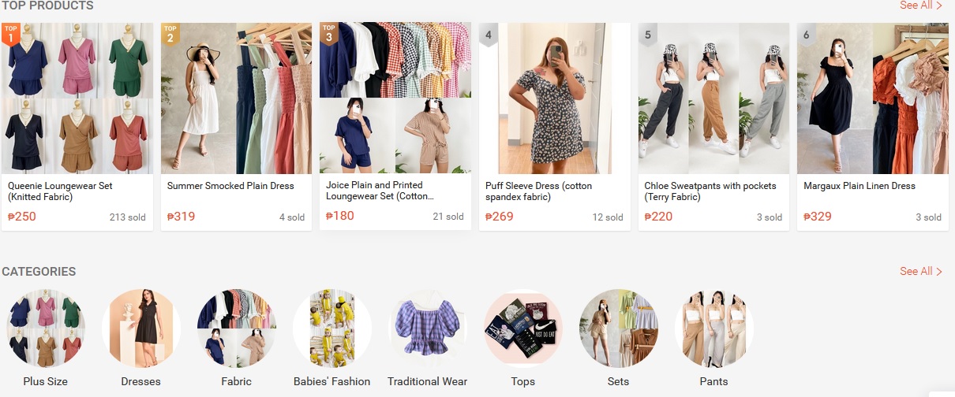Open Summer Smocked Plain Dress title

point(230,186)
